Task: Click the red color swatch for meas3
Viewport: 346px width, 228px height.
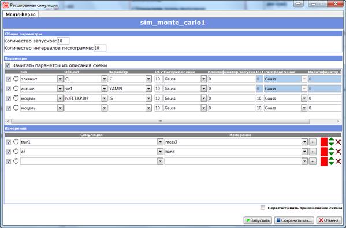Action: tap(323, 142)
